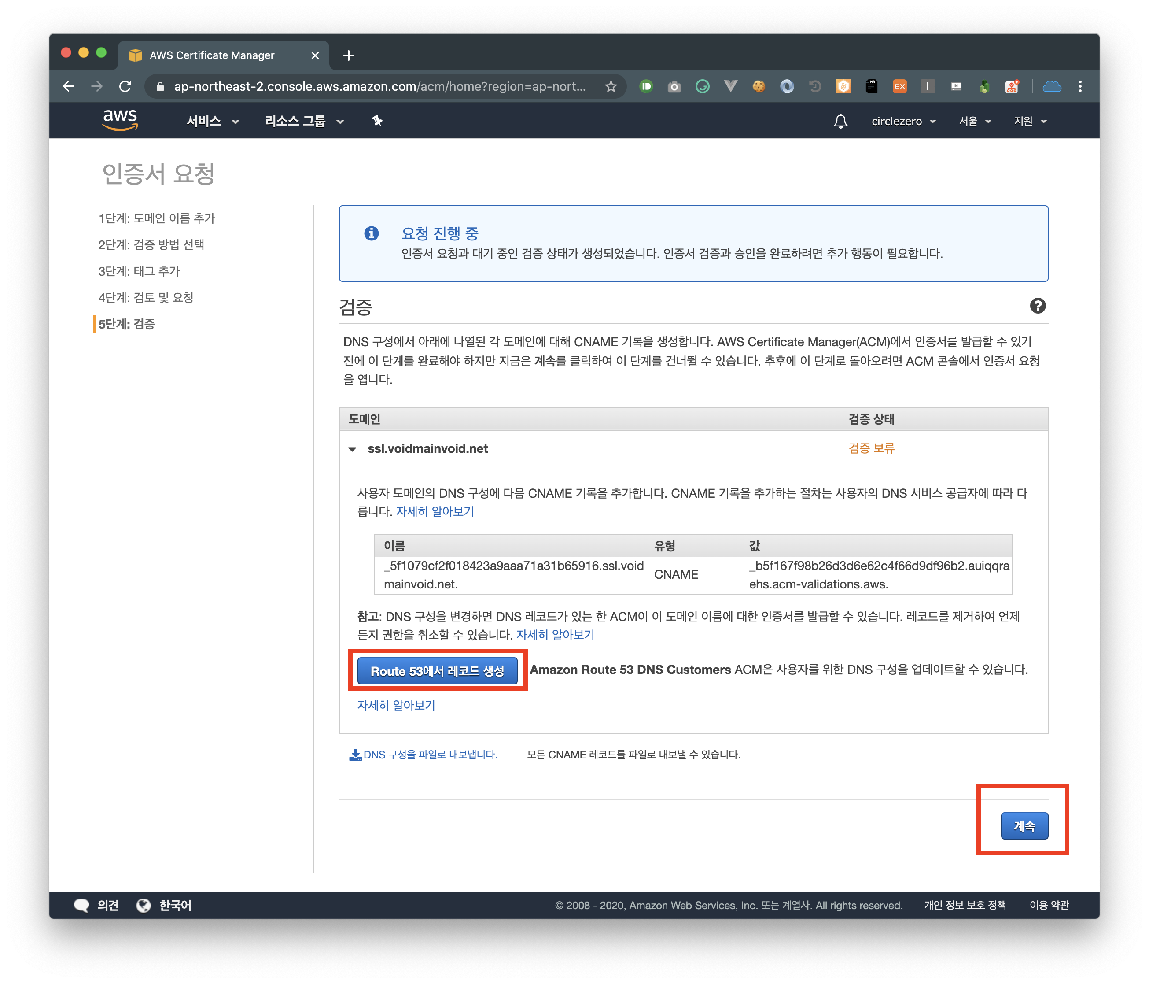
Task: Click the help question mark icon
Action: point(1037,306)
